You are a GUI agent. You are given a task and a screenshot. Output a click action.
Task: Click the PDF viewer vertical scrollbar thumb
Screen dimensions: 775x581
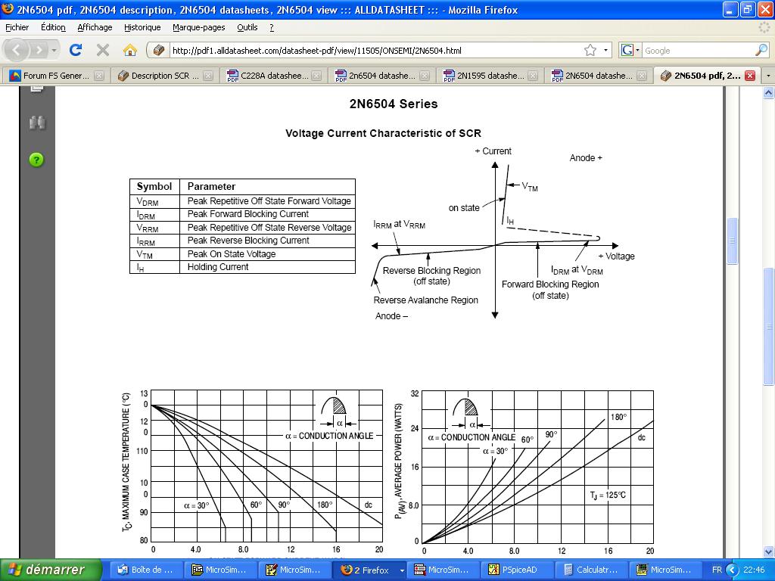click(732, 241)
